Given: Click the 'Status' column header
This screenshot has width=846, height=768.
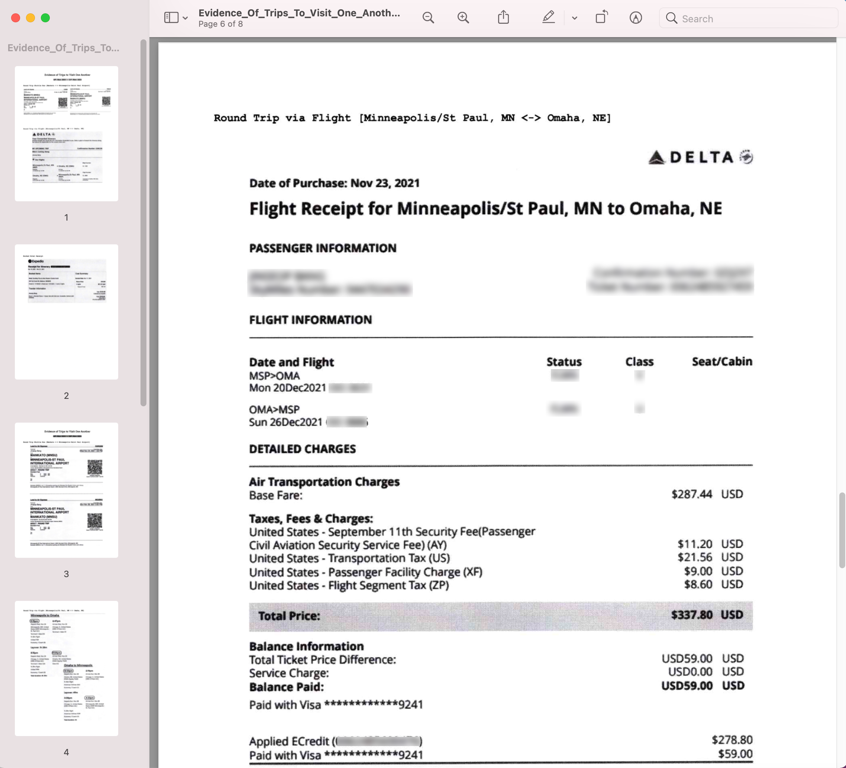Looking at the screenshot, I should pos(564,362).
